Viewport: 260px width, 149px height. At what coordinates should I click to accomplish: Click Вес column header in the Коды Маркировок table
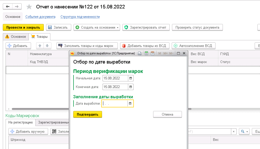click(x=235, y=140)
